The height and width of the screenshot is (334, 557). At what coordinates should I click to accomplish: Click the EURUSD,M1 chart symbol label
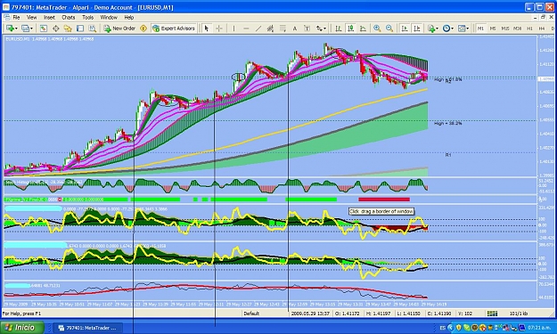point(18,39)
